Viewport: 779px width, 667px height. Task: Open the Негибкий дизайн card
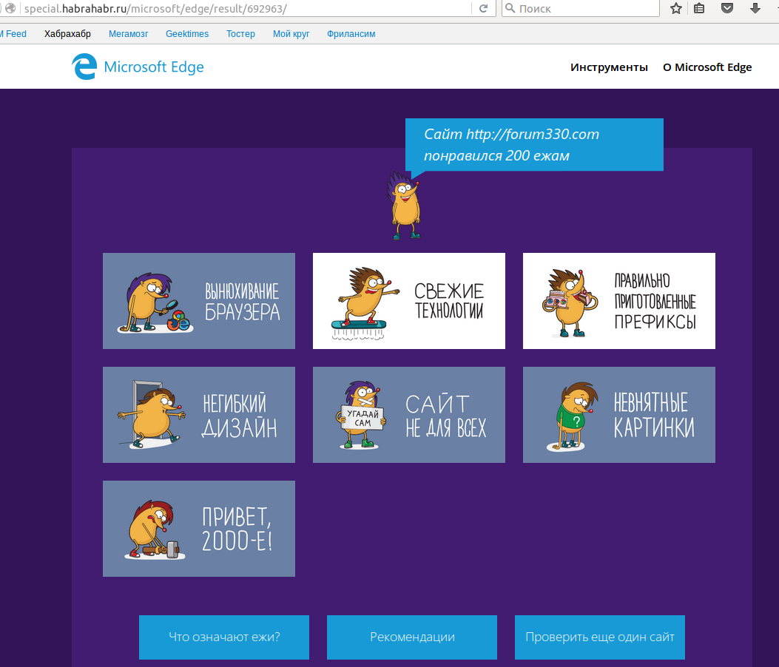pyautogui.click(x=199, y=415)
